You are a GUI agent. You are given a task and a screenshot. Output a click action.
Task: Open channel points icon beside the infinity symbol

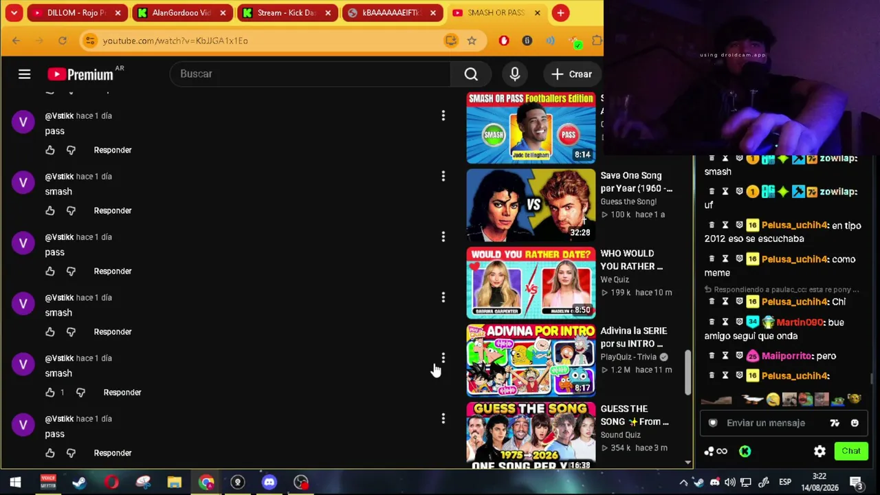(709, 452)
